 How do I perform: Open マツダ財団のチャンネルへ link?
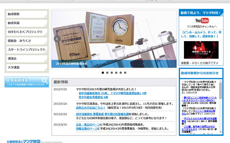202,27
